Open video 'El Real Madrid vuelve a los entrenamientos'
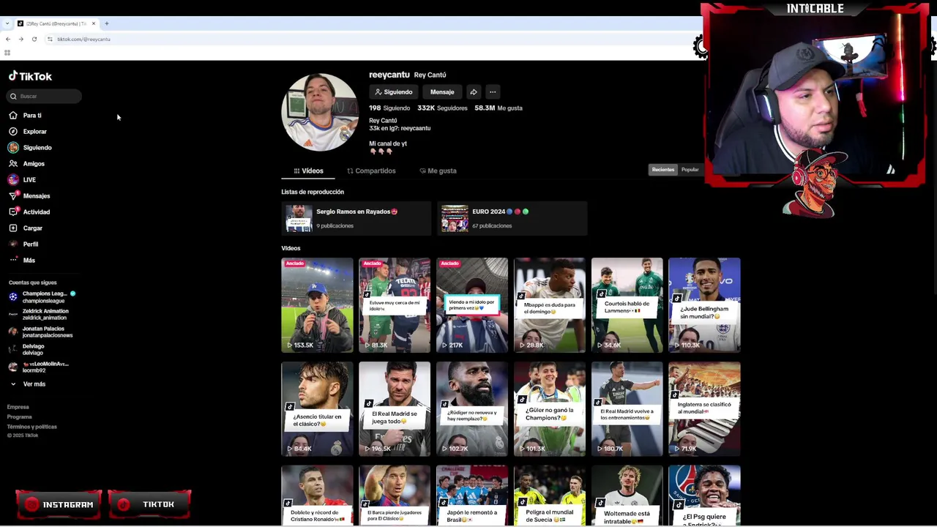The height and width of the screenshot is (527, 937). tap(627, 408)
